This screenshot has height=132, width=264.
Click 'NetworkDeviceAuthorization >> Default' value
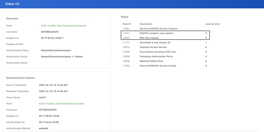62,57
